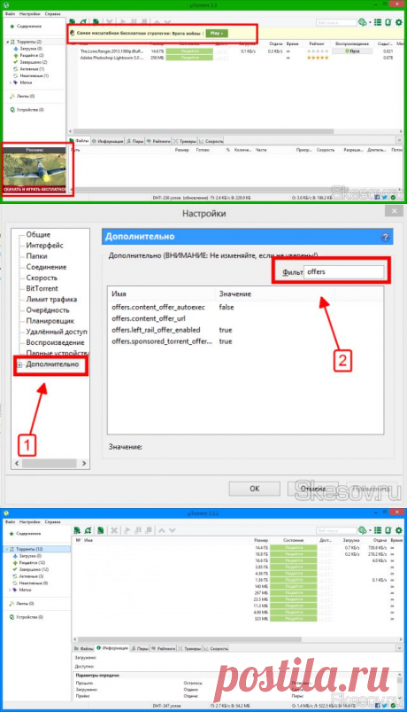This screenshot has height=712, width=407.
Task: Open Справка menu in bottom window
Action: pos(52,521)
